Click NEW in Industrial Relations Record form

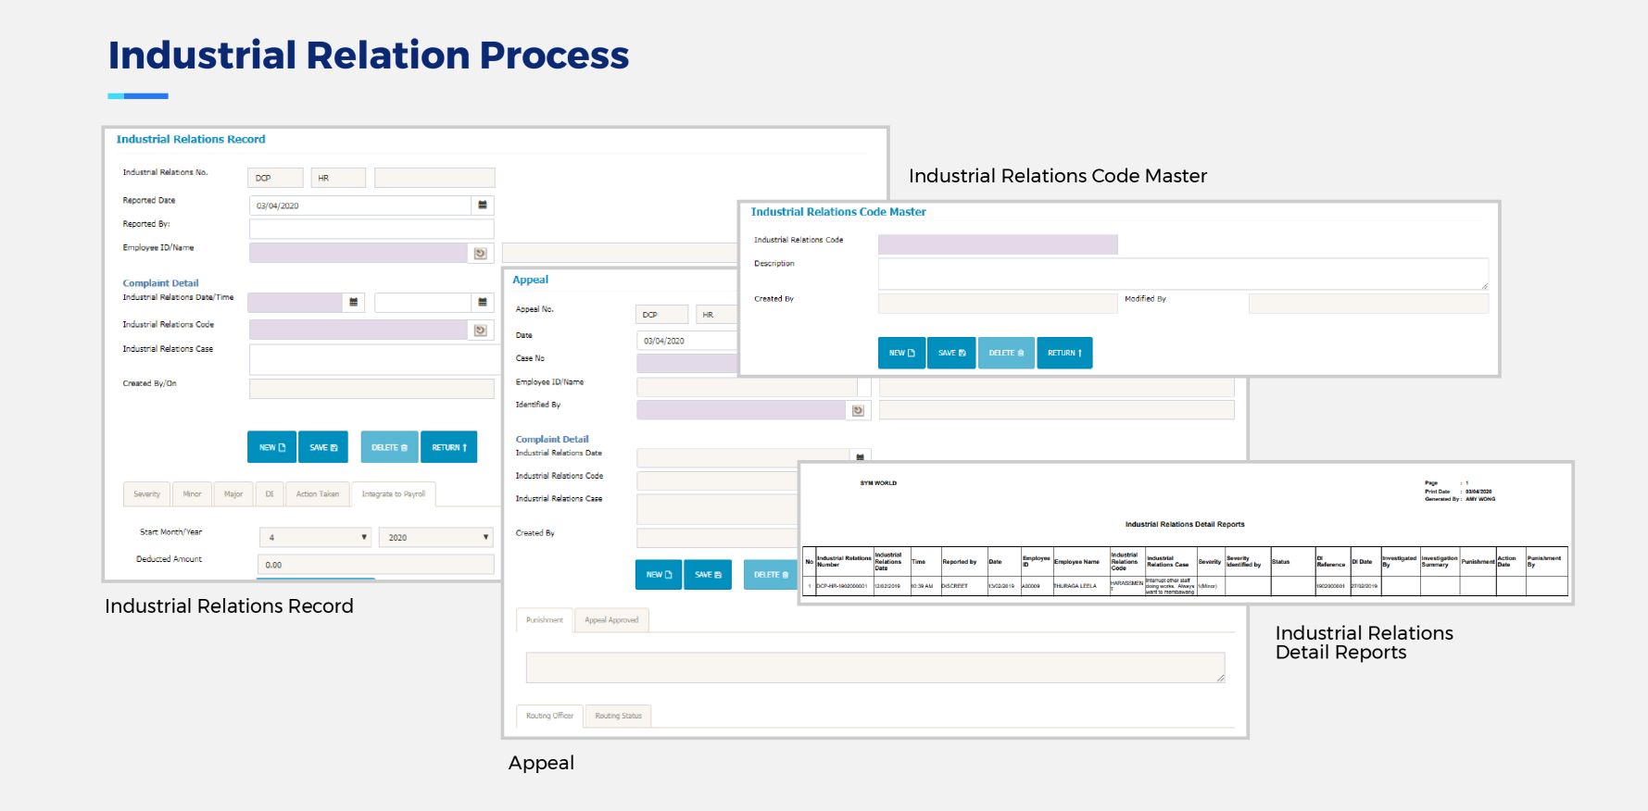[271, 447]
